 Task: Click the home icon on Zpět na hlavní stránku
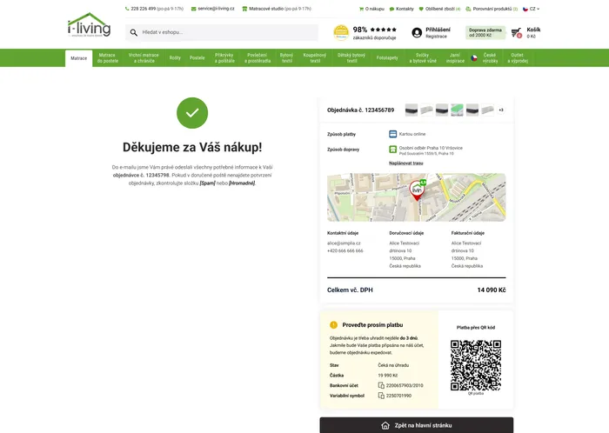click(385, 425)
